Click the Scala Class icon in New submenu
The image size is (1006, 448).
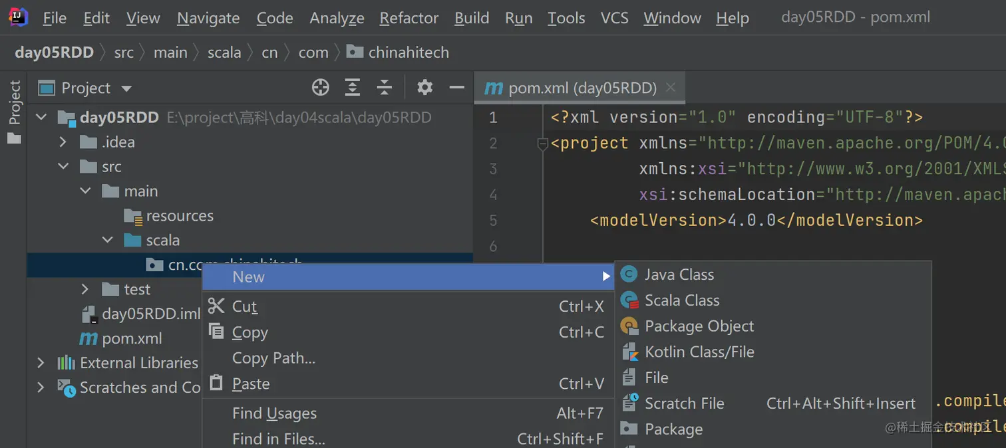(629, 300)
